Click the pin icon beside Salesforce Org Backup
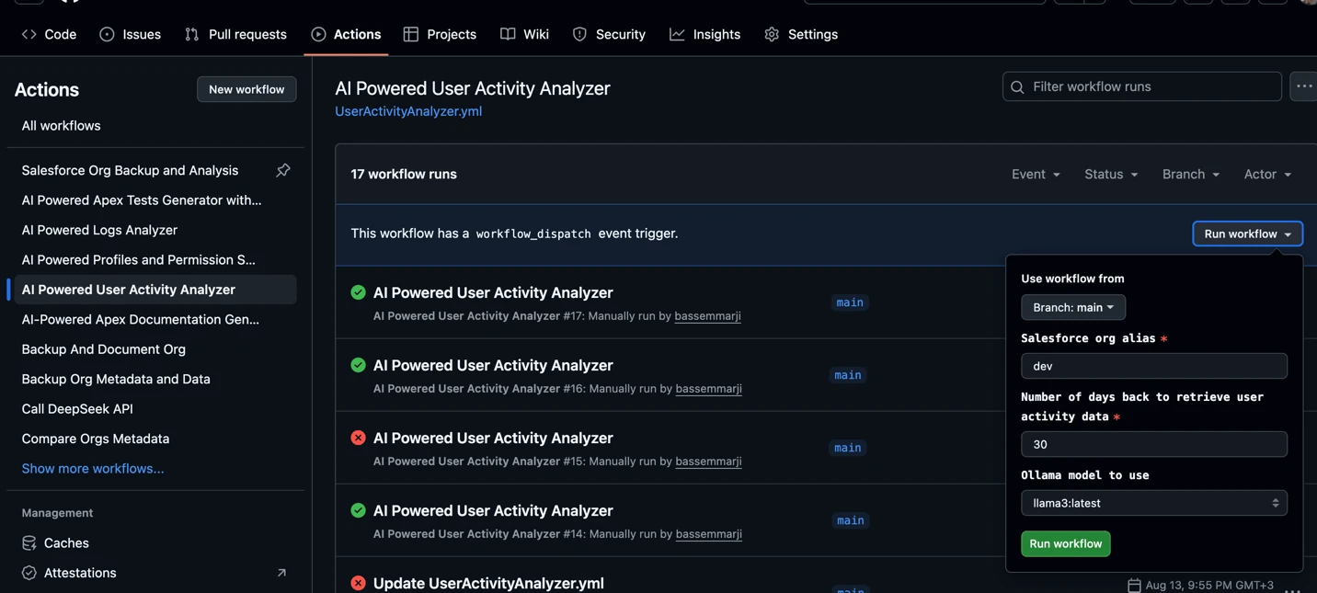The image size is (1317, 593). pos(283,170)
